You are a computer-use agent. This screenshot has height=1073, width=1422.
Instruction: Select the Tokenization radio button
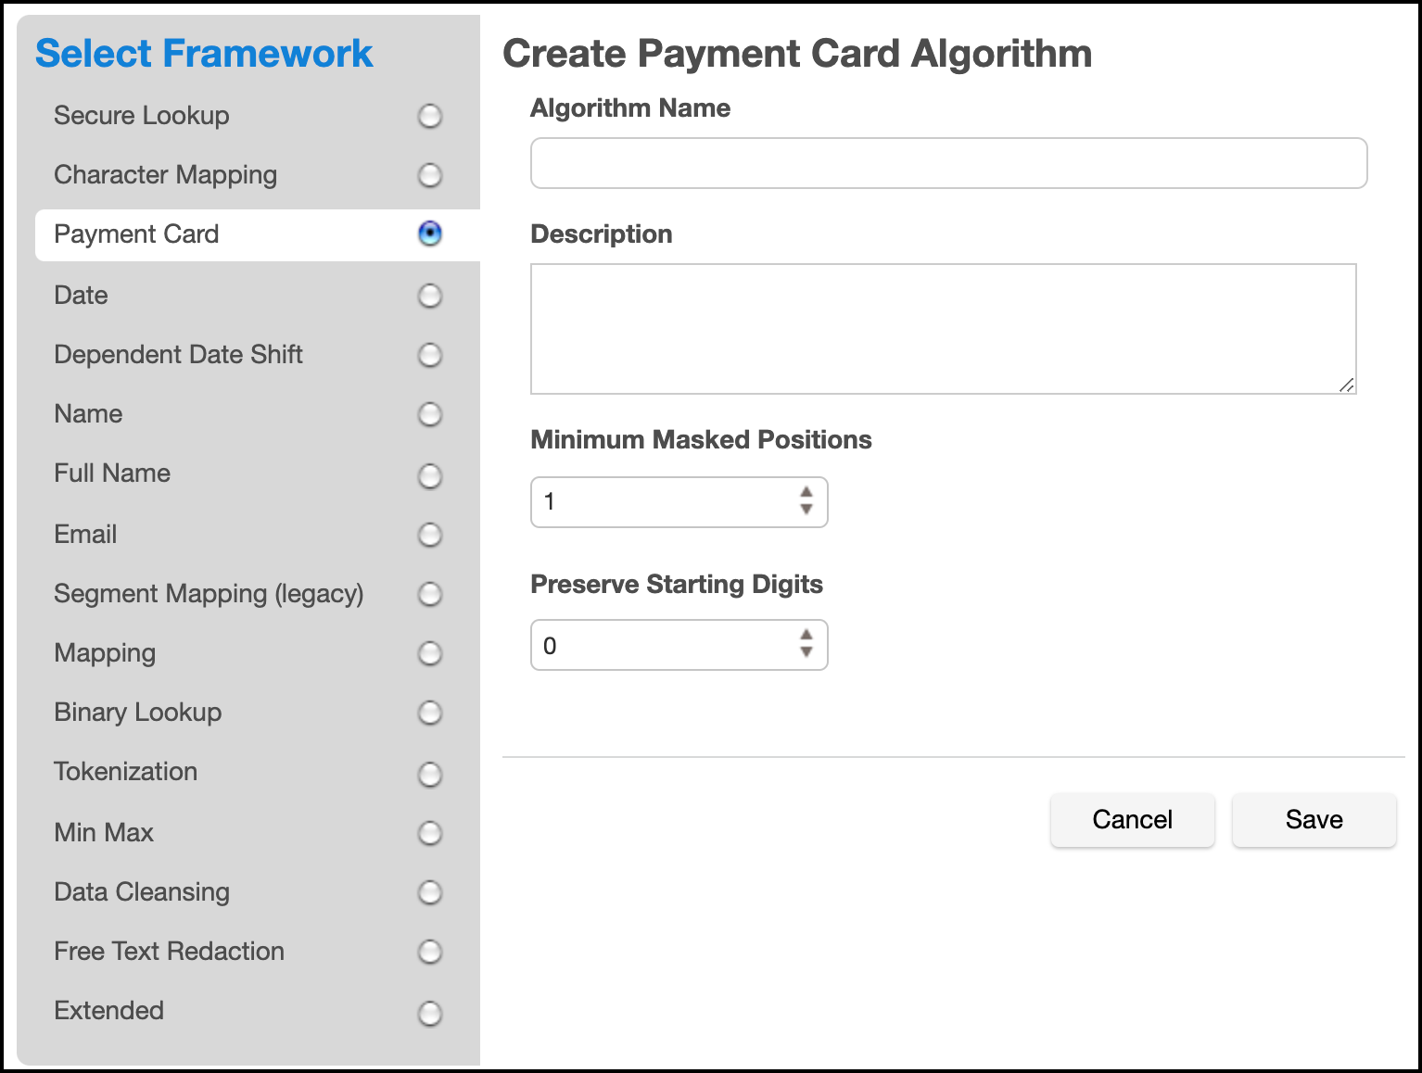430,774
